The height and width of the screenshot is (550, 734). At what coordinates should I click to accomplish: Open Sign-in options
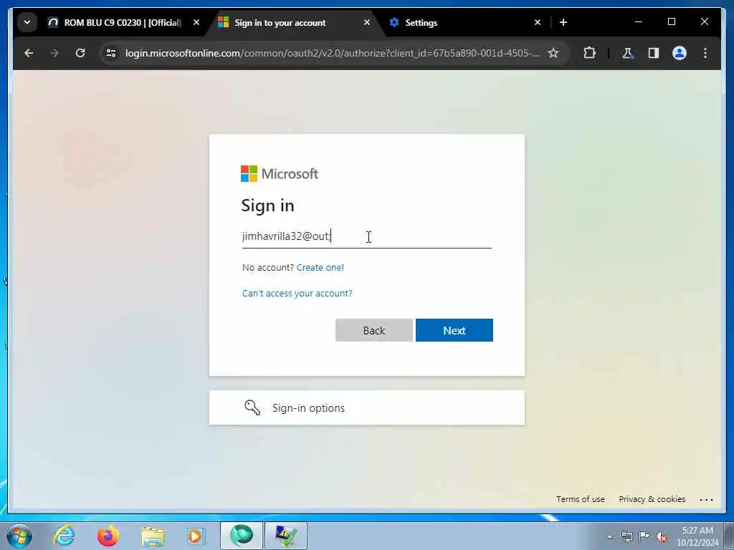pos(367,407)
